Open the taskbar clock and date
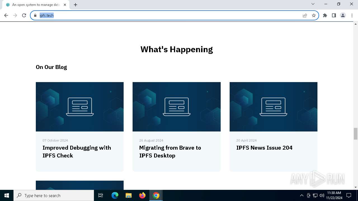Image resolution: width=358 pixels, height=201 pixels. [334, 195]
